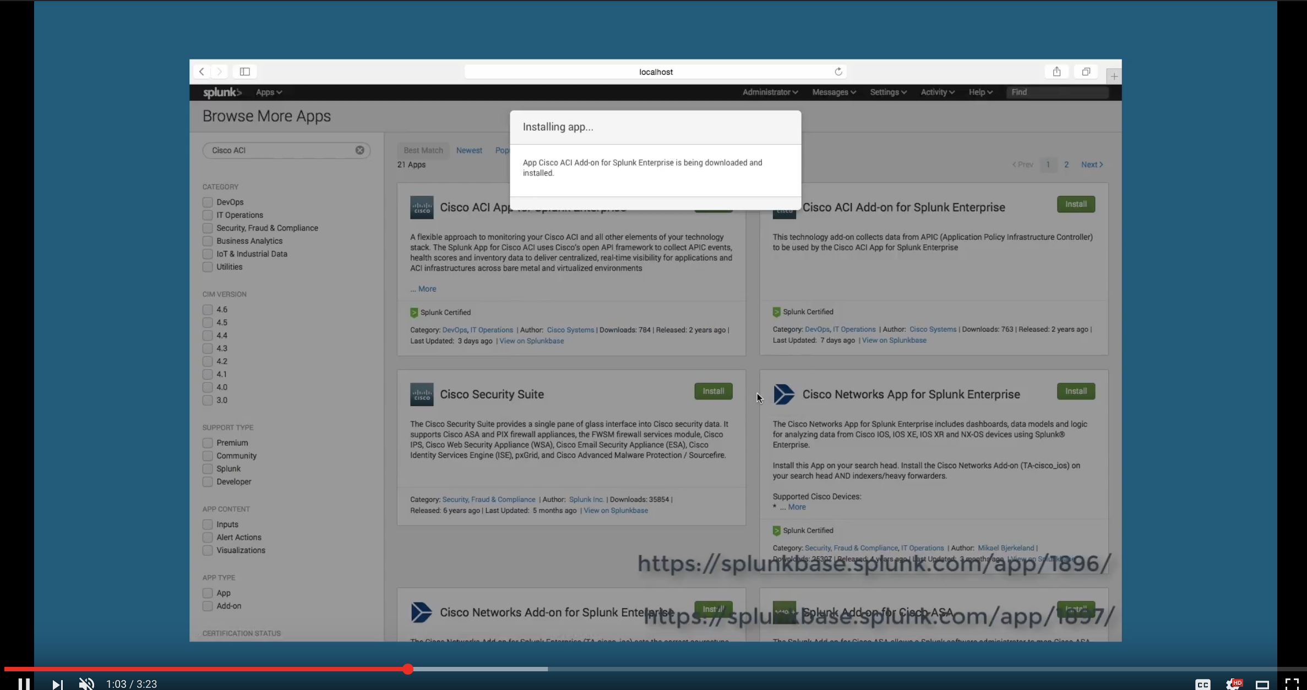Install the Cisco Security Suite app
The width and height of the screenshot is (1307, 690).
pyautogui.click(x=713, y=391)
